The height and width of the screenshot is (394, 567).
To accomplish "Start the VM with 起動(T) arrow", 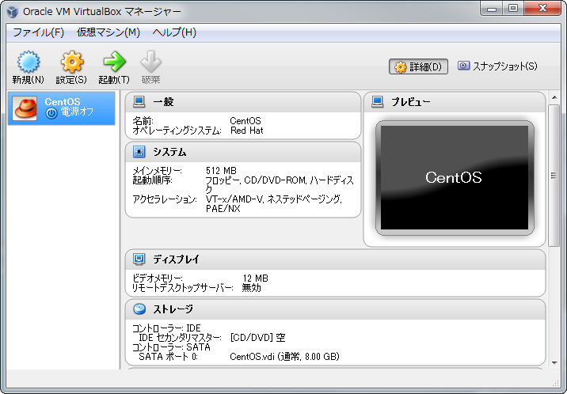I will pyautogui.click(x=114, y=62).
